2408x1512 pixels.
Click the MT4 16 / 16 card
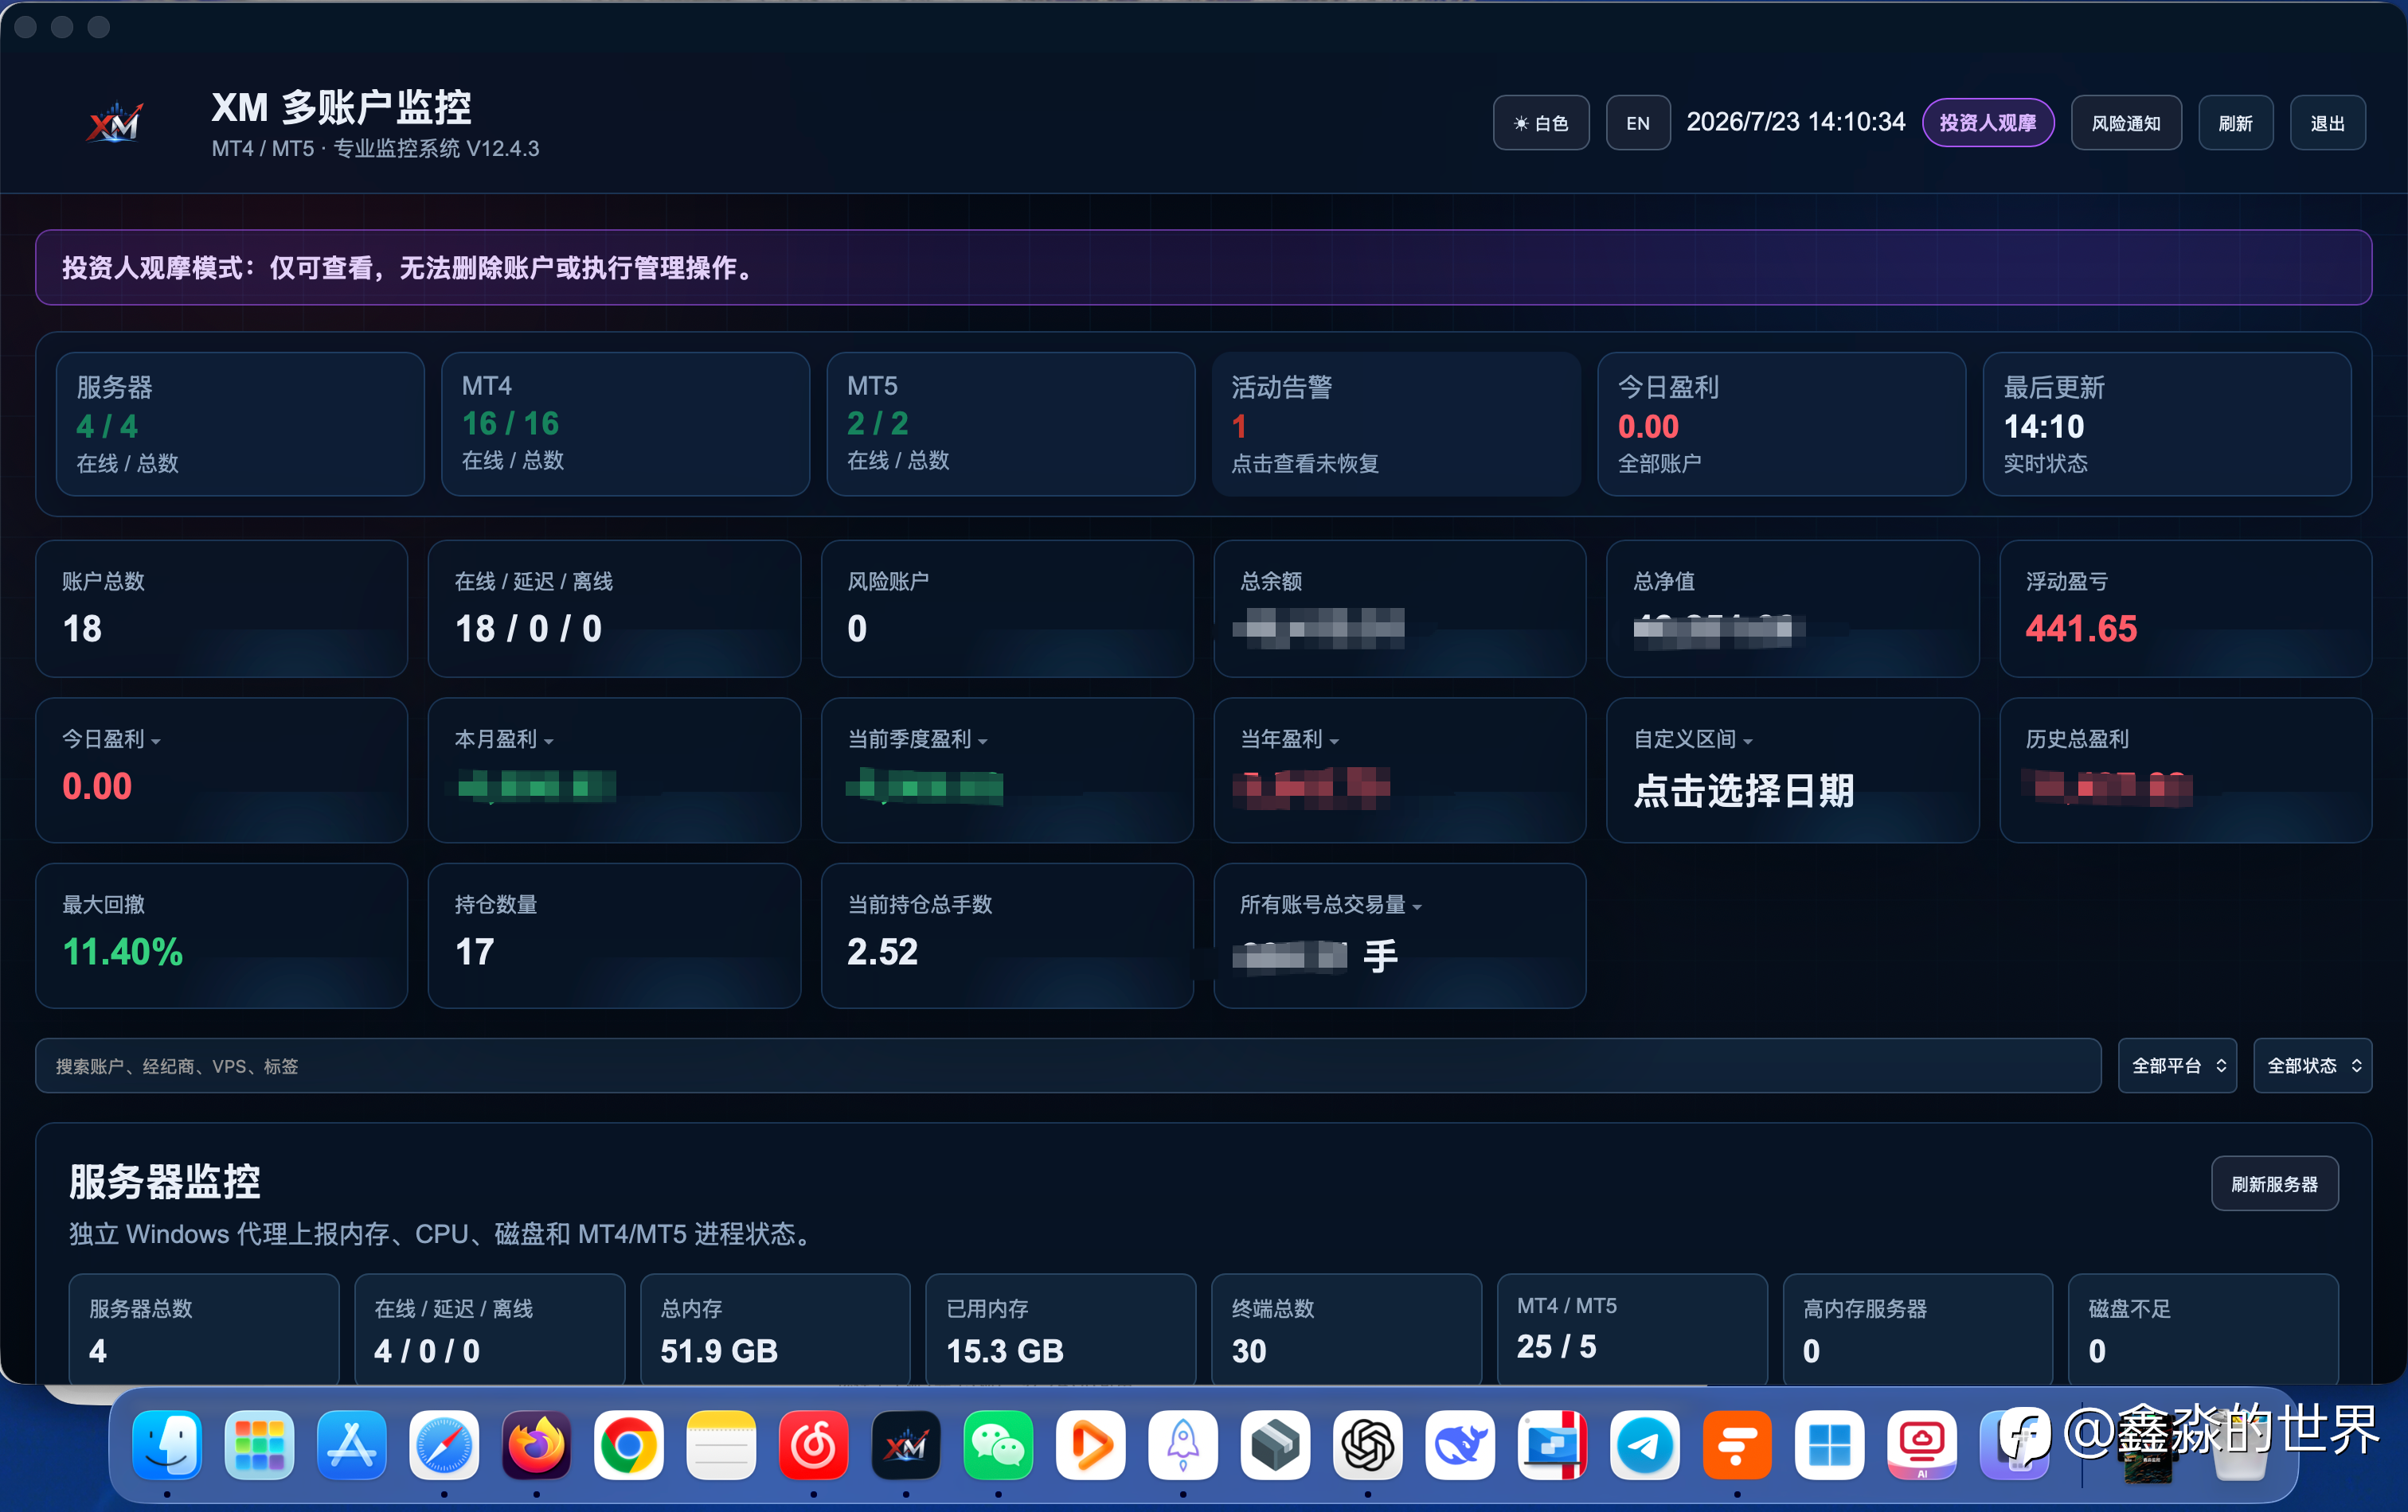625,423
